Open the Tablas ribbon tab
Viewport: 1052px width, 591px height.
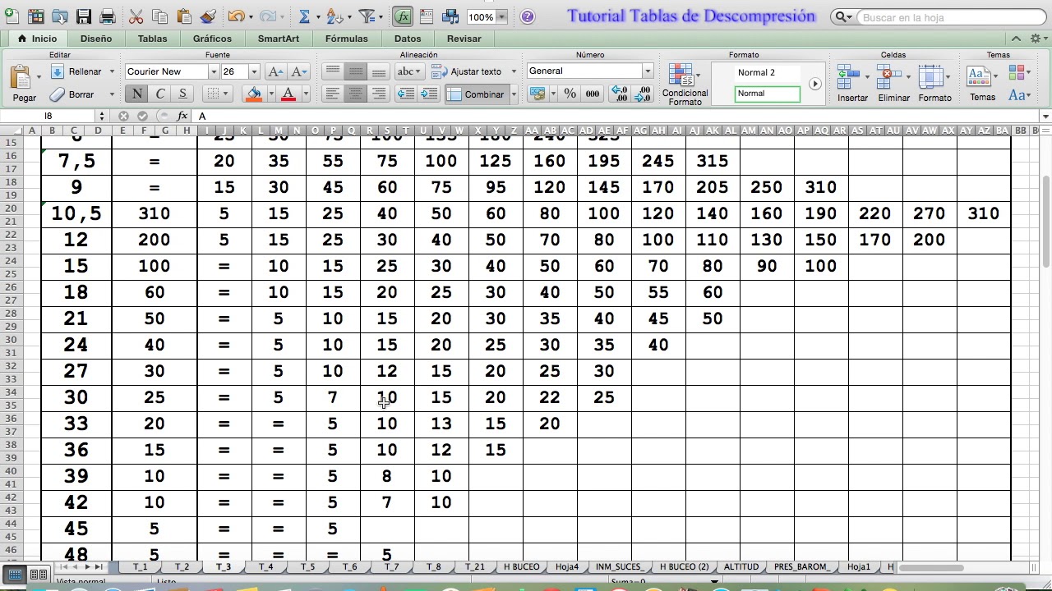(x=152, y=39)
